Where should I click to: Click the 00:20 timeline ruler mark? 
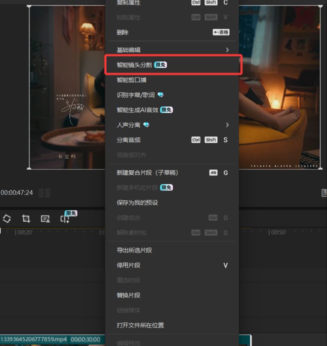coord(24,232)
